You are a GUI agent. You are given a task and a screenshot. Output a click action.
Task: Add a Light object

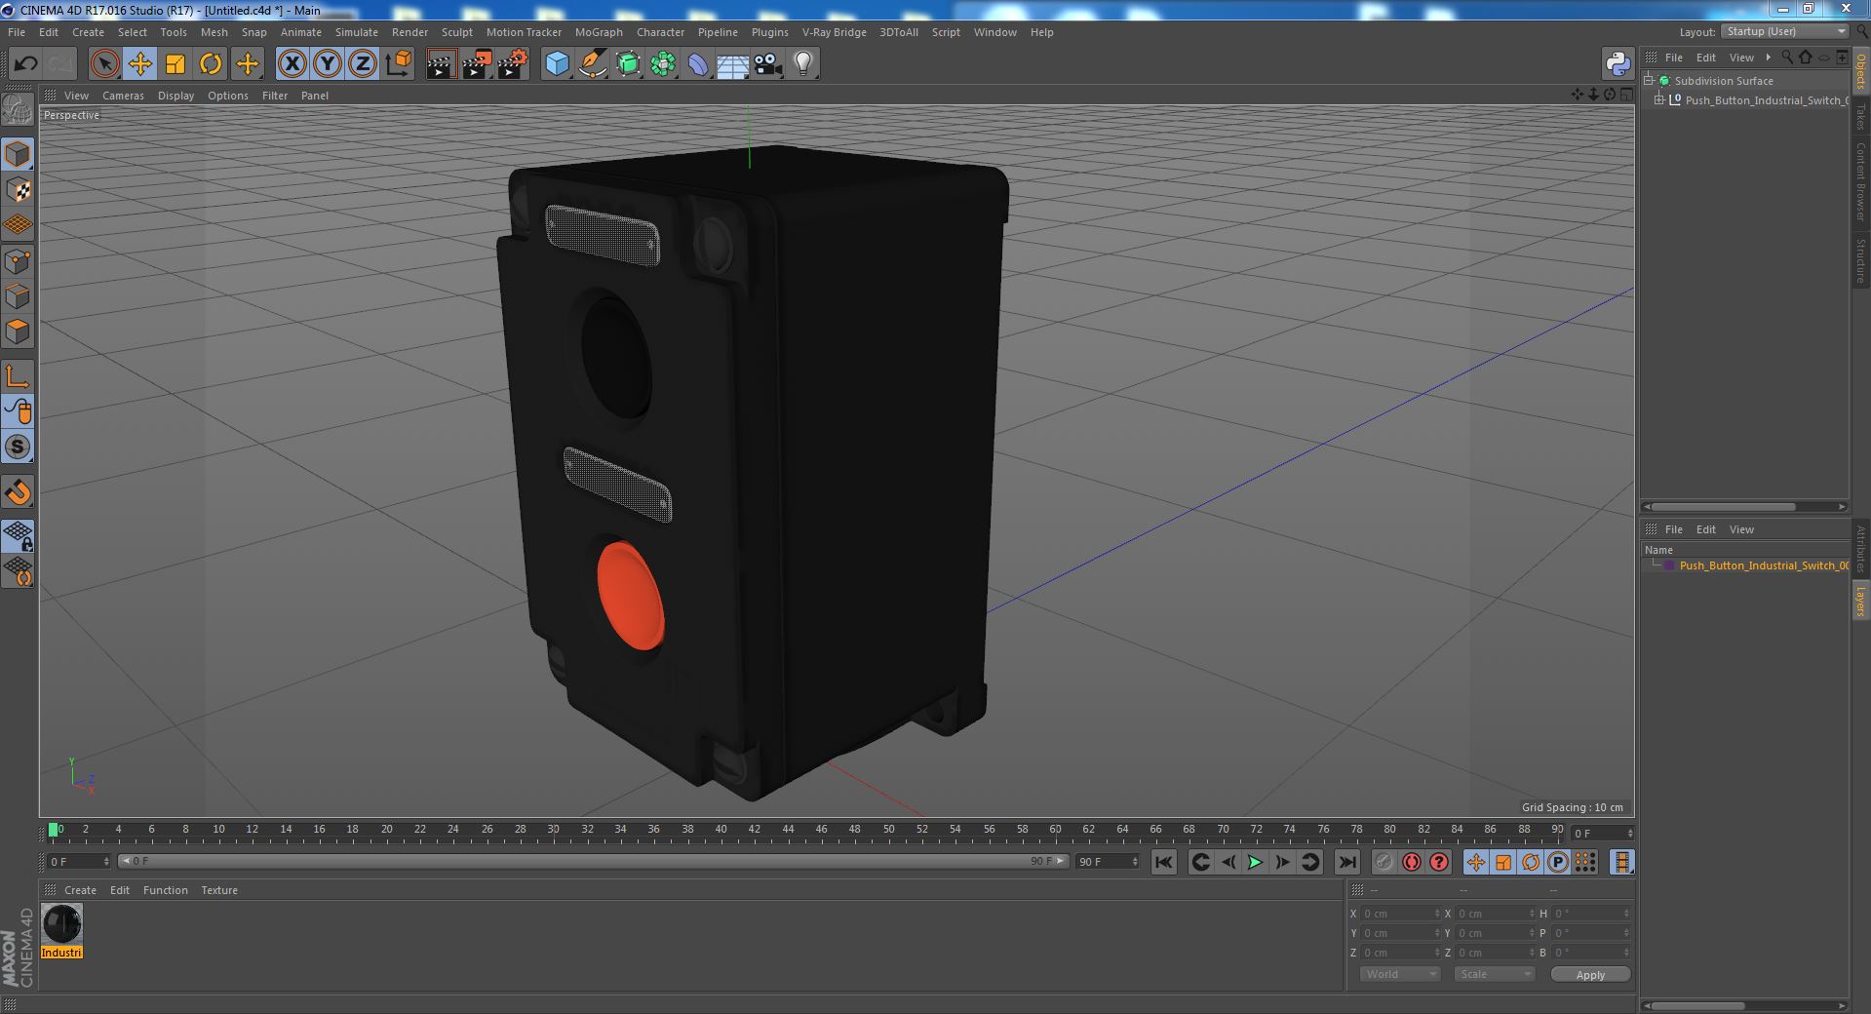click(802, 64)
